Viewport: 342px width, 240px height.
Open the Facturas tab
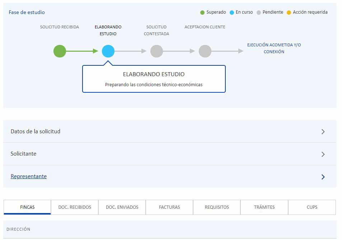[x=169, y=207]
